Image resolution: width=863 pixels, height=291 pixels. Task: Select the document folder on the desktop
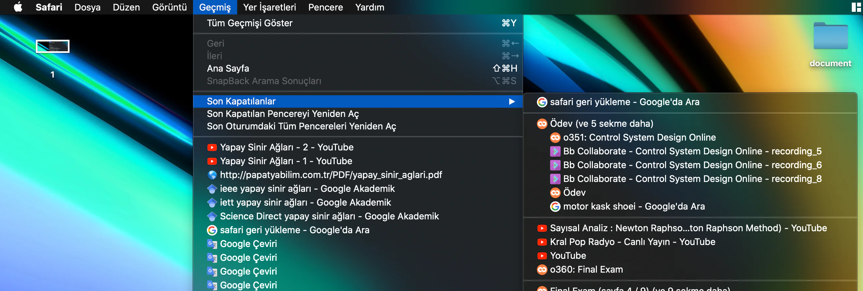(830, 36)
